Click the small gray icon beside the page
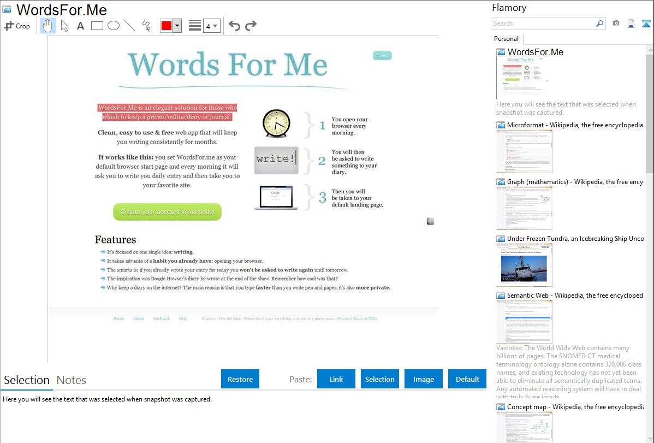The image size is (654, 443). tap(430, 221)
